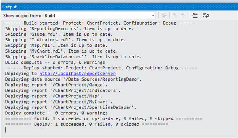The image size is (238, 138).
Task: Click the line "Skipping 'Gauge.rdl'"
Action: [59, 34]
